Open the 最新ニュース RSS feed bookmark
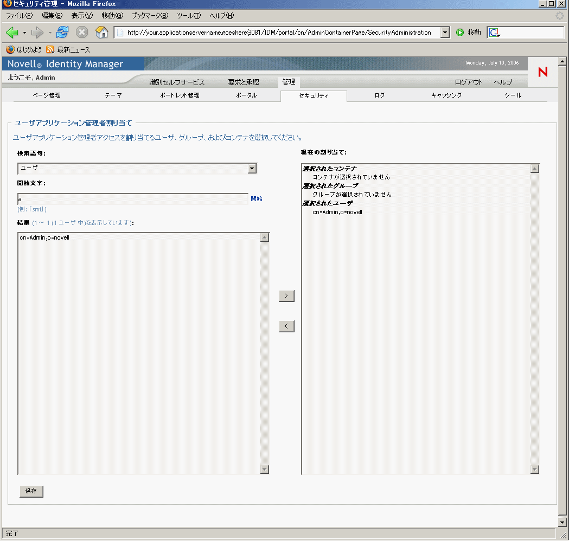569x541 pixels. (68, 50)
